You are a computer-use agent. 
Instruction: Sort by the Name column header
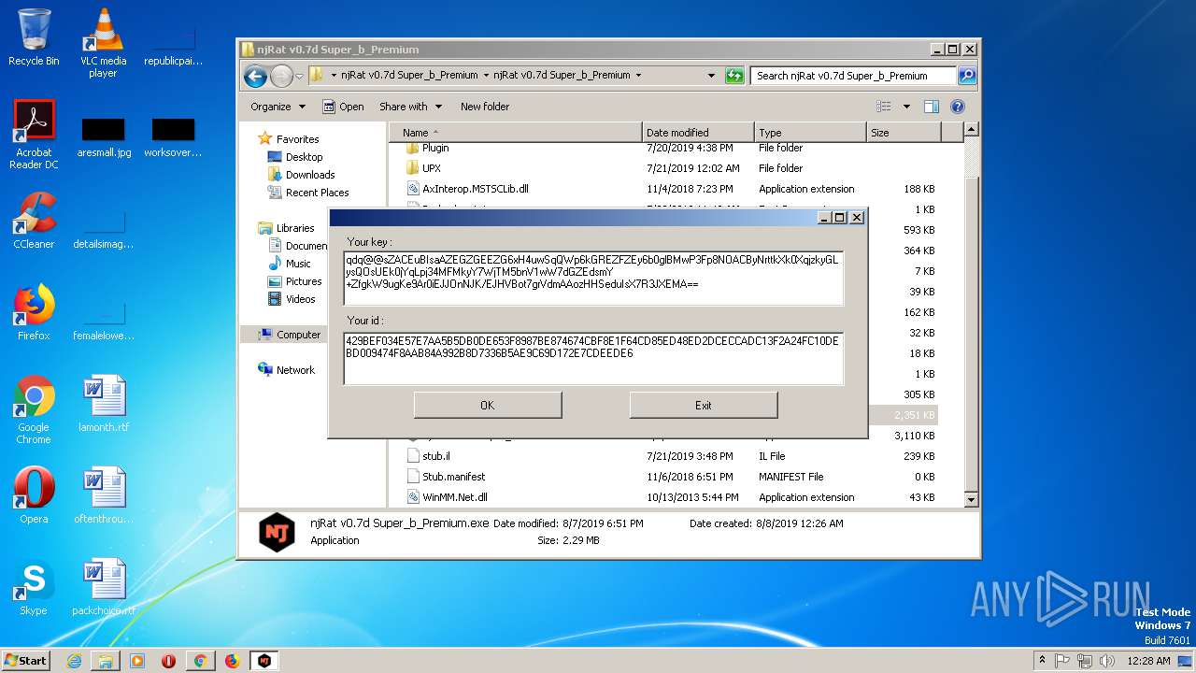coord(516,133)
